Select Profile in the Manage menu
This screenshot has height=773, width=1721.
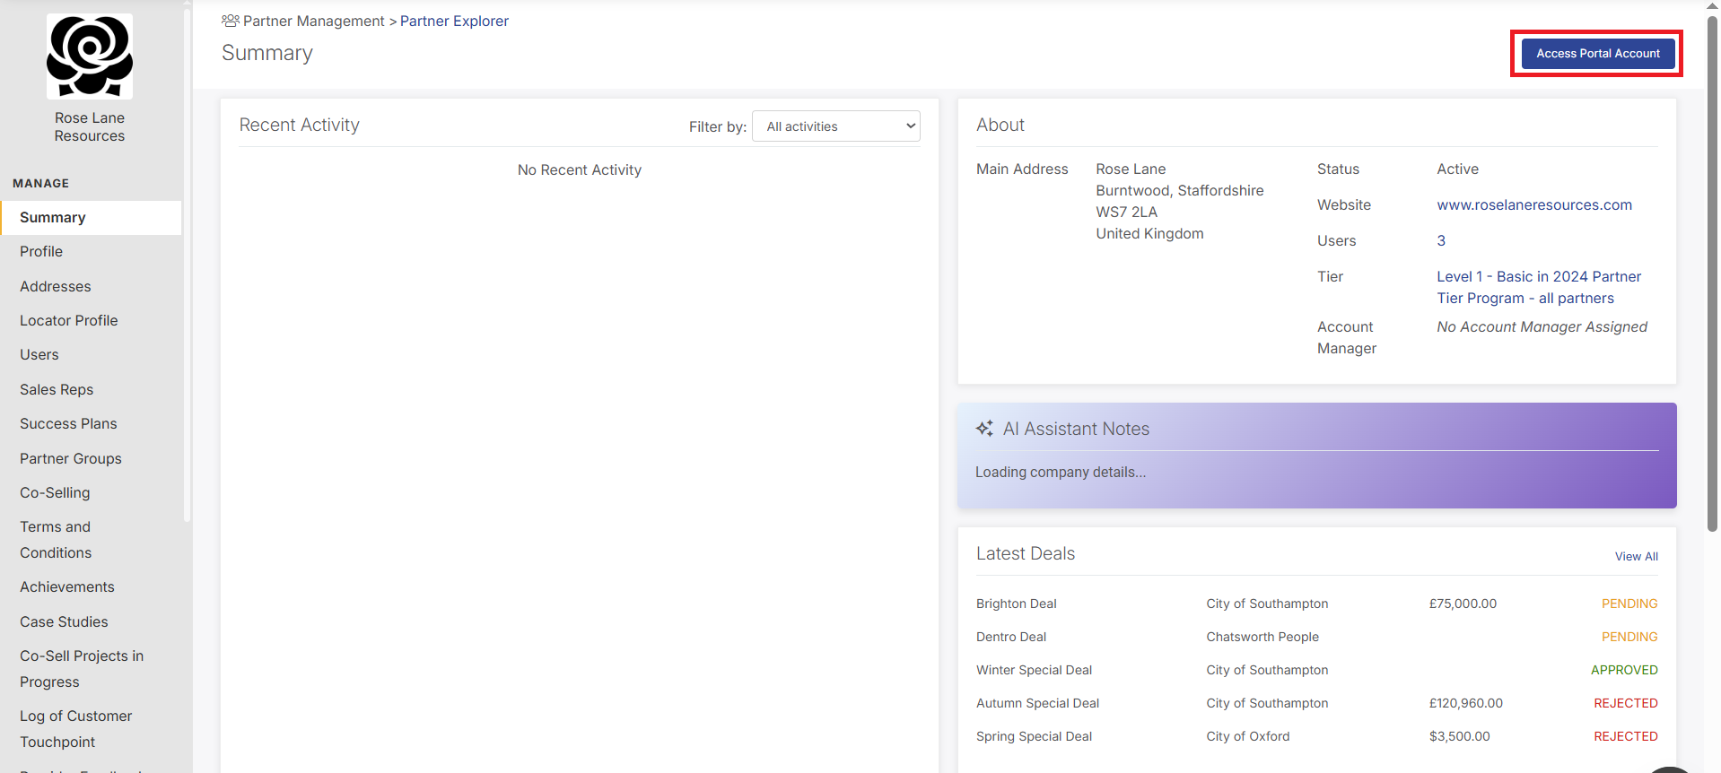point(41,251)
